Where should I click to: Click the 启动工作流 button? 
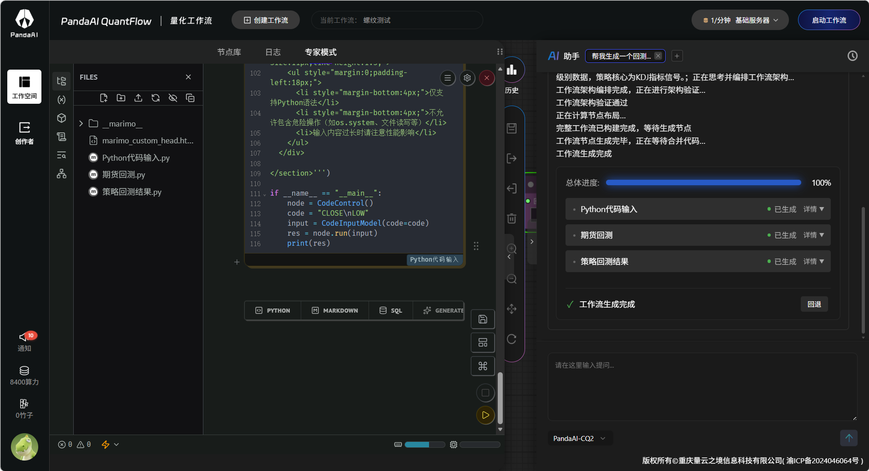pos(829,20)
